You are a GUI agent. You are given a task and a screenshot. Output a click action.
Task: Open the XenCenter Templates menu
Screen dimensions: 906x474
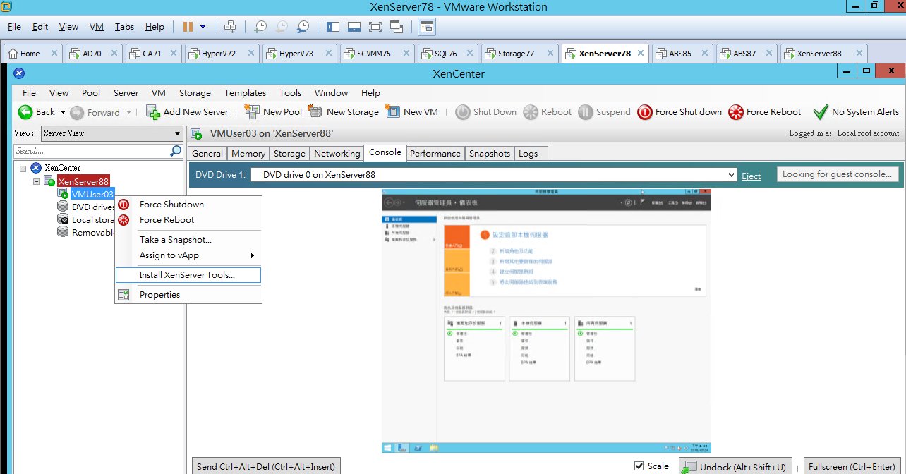click(245, 93)
